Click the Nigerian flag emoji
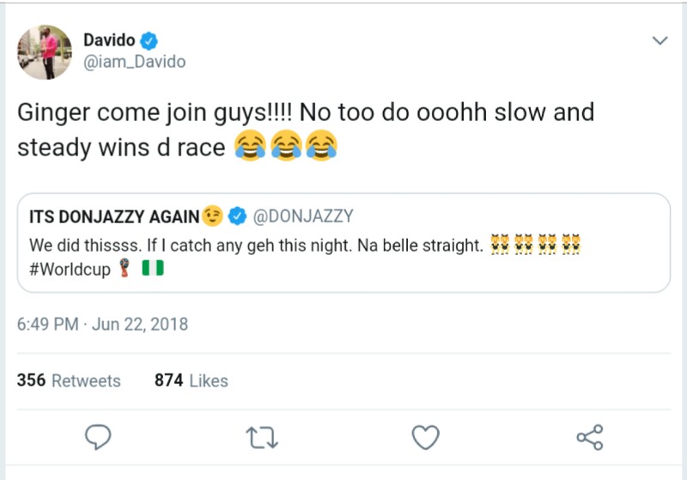The width and height of the screenshot is (687, 480). (152, 269)
